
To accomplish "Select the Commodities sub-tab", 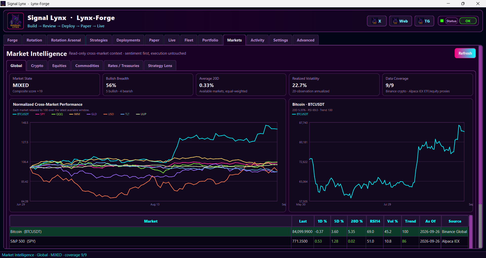I will (87, 66).
